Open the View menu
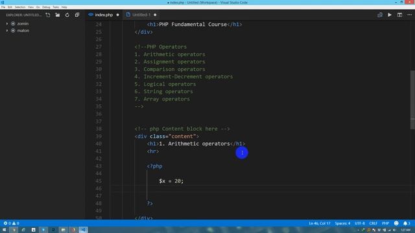The width and height of the screenshot is (415, 233). click(30, 7)
